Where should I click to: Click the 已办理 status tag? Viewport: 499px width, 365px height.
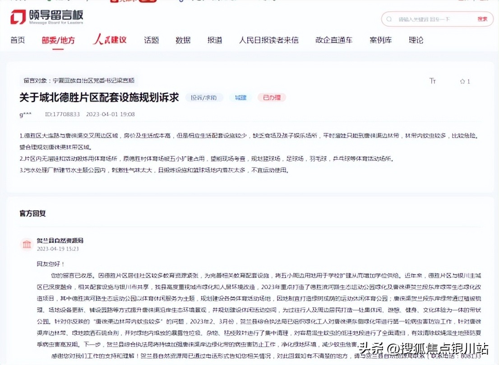272,98
